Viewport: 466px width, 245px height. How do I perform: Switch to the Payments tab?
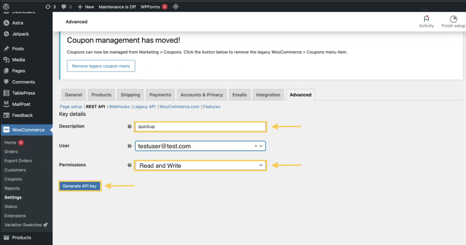click(x=160, y=95)
